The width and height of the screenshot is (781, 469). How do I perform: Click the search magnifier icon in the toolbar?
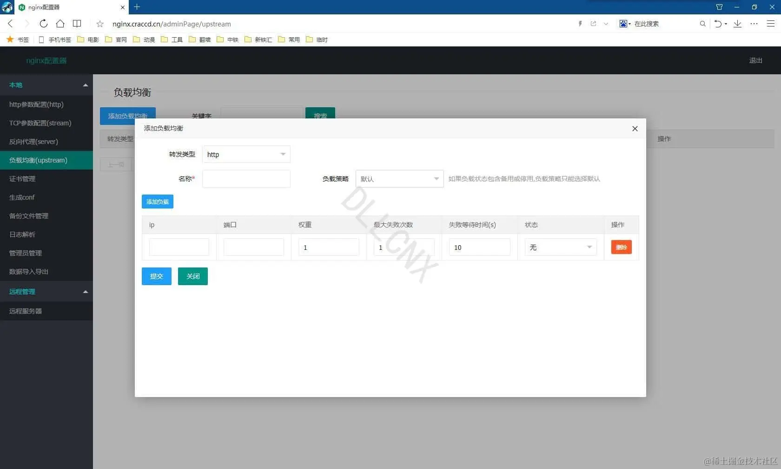coord(702,24)
